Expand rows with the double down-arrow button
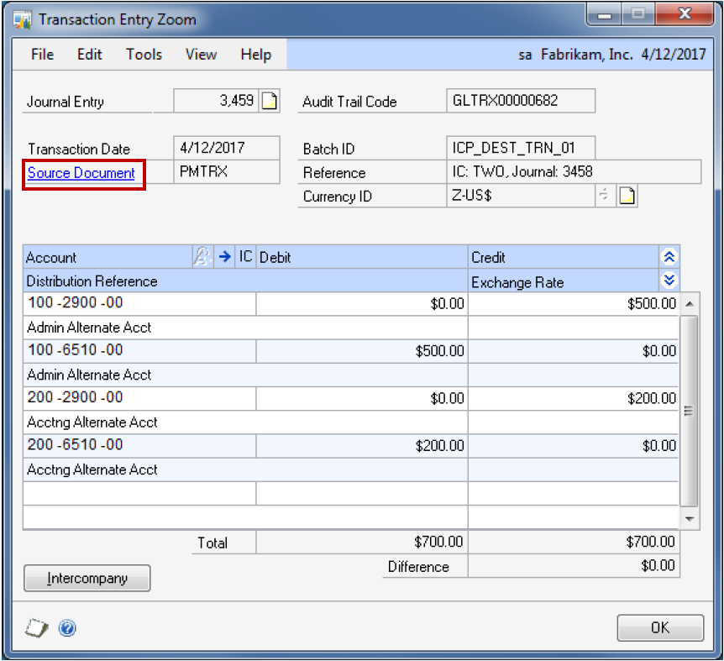724x661 pixels. [669, 281]
